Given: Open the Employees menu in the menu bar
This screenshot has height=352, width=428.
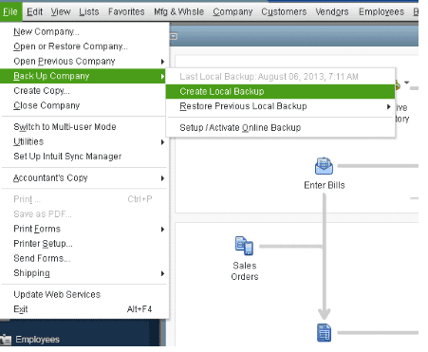Looking at the screenshot, I should tap(381, 11).
